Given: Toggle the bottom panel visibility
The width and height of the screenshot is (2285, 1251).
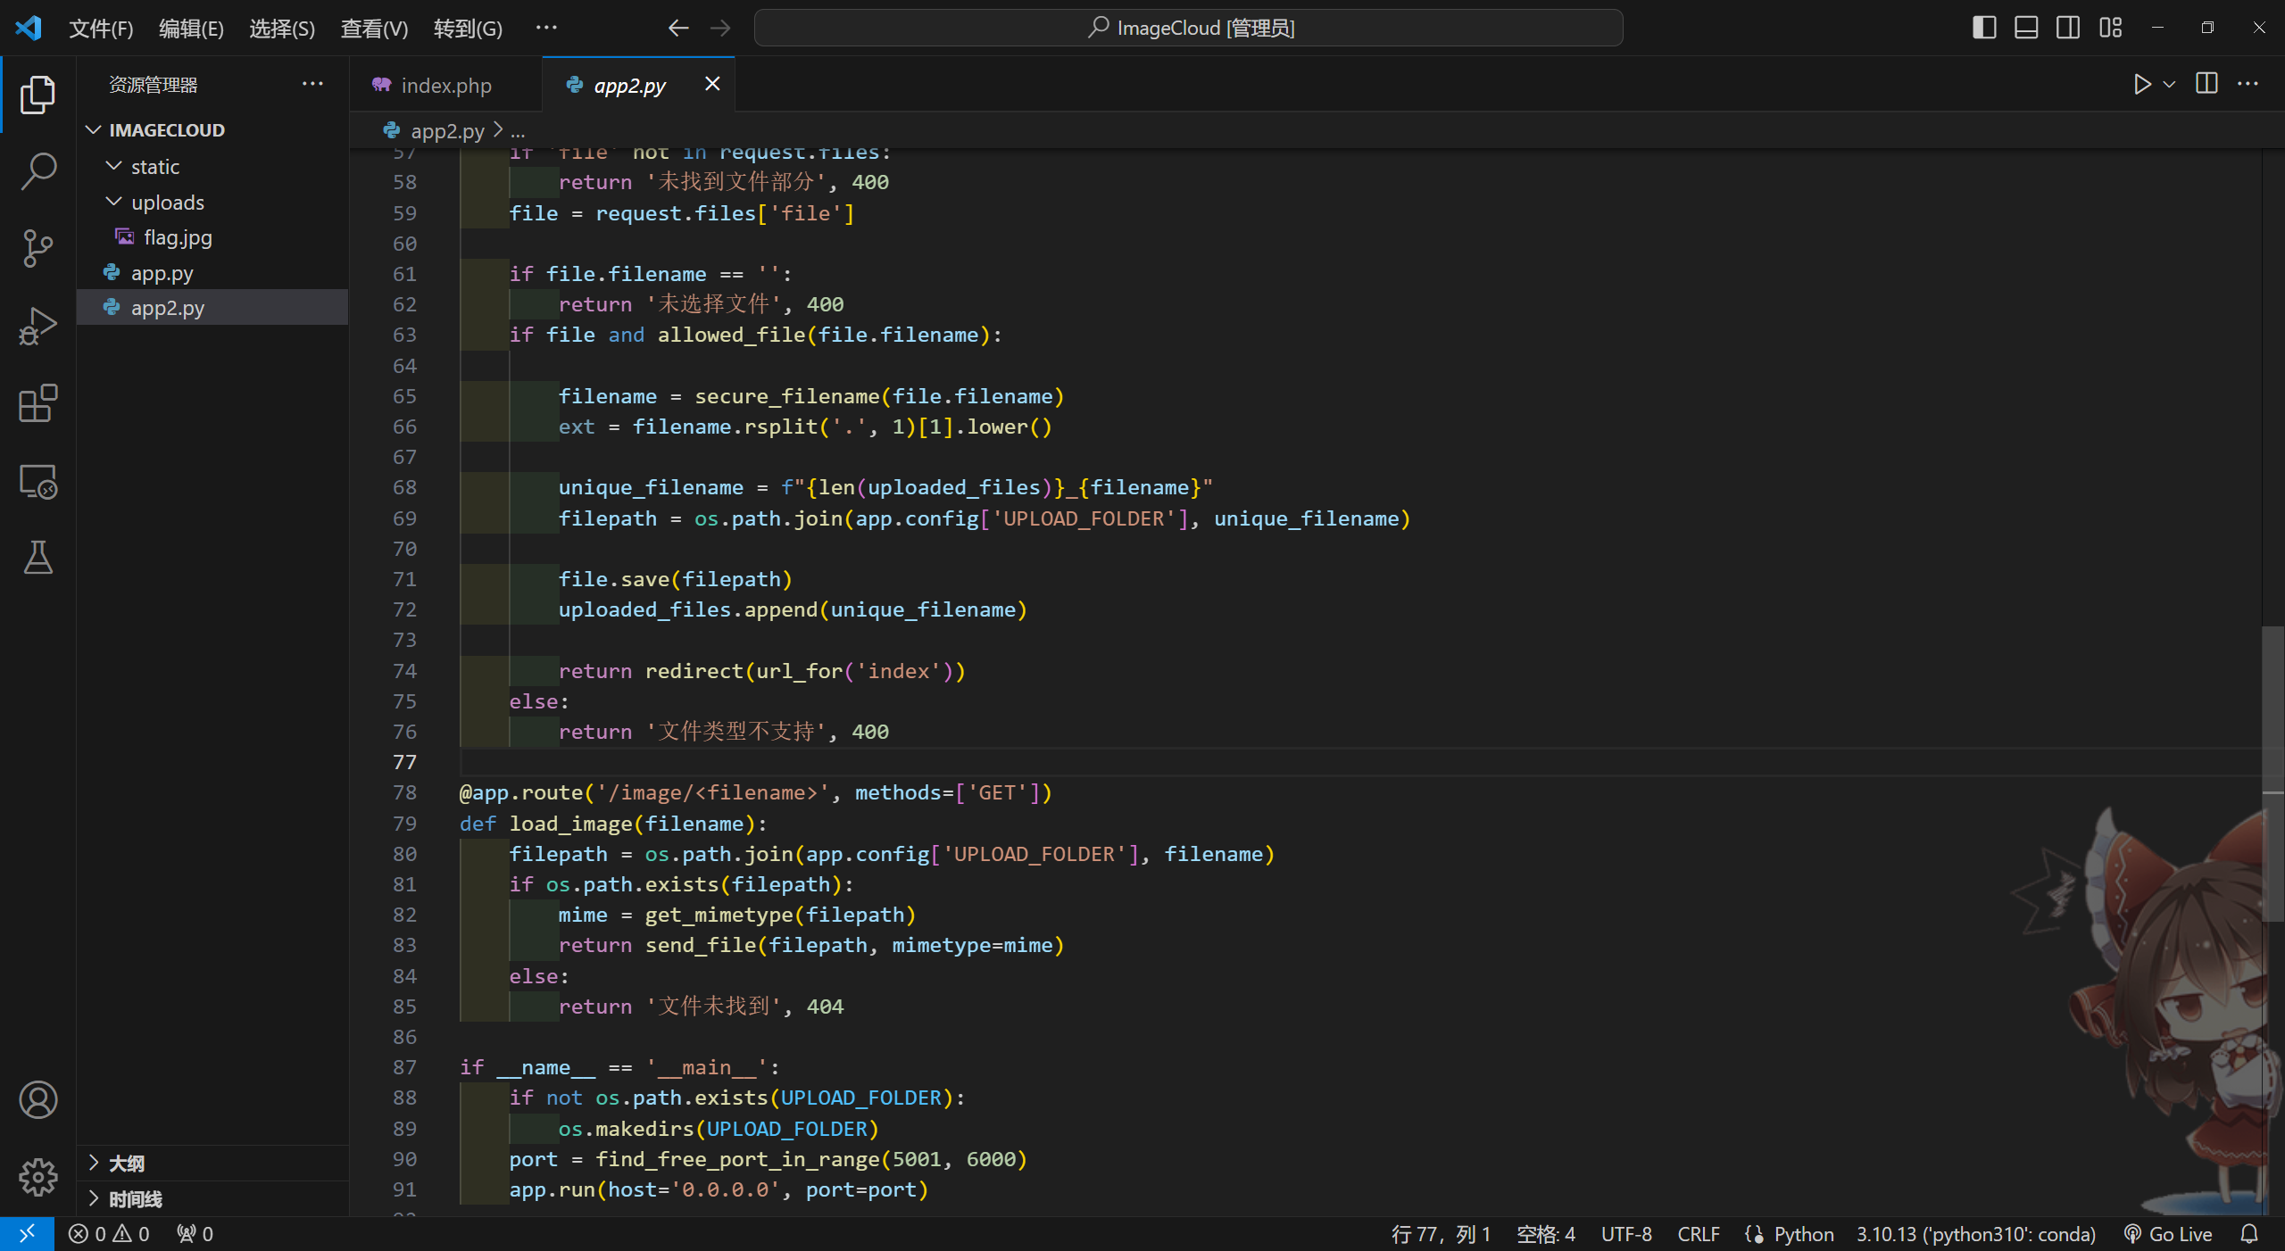Looking at the screenshot, I should tap(2026, 28).
